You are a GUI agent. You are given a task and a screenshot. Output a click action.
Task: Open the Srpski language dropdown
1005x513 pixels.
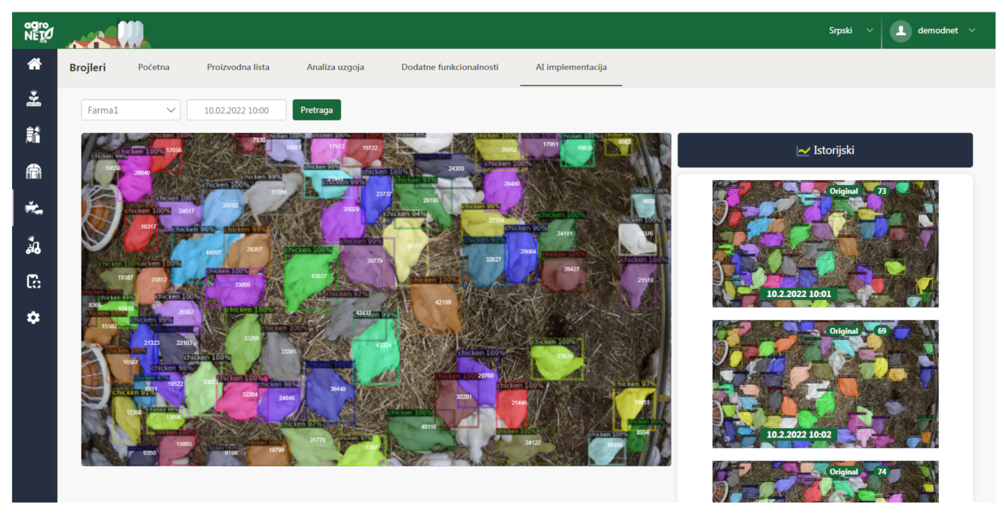pos(850,30)
